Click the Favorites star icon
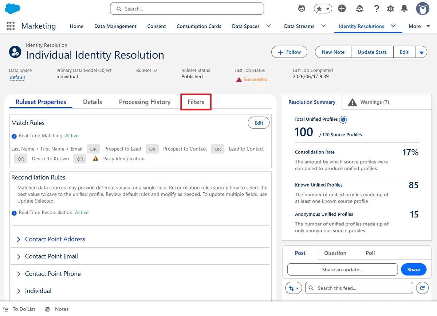 pos(319,9)
